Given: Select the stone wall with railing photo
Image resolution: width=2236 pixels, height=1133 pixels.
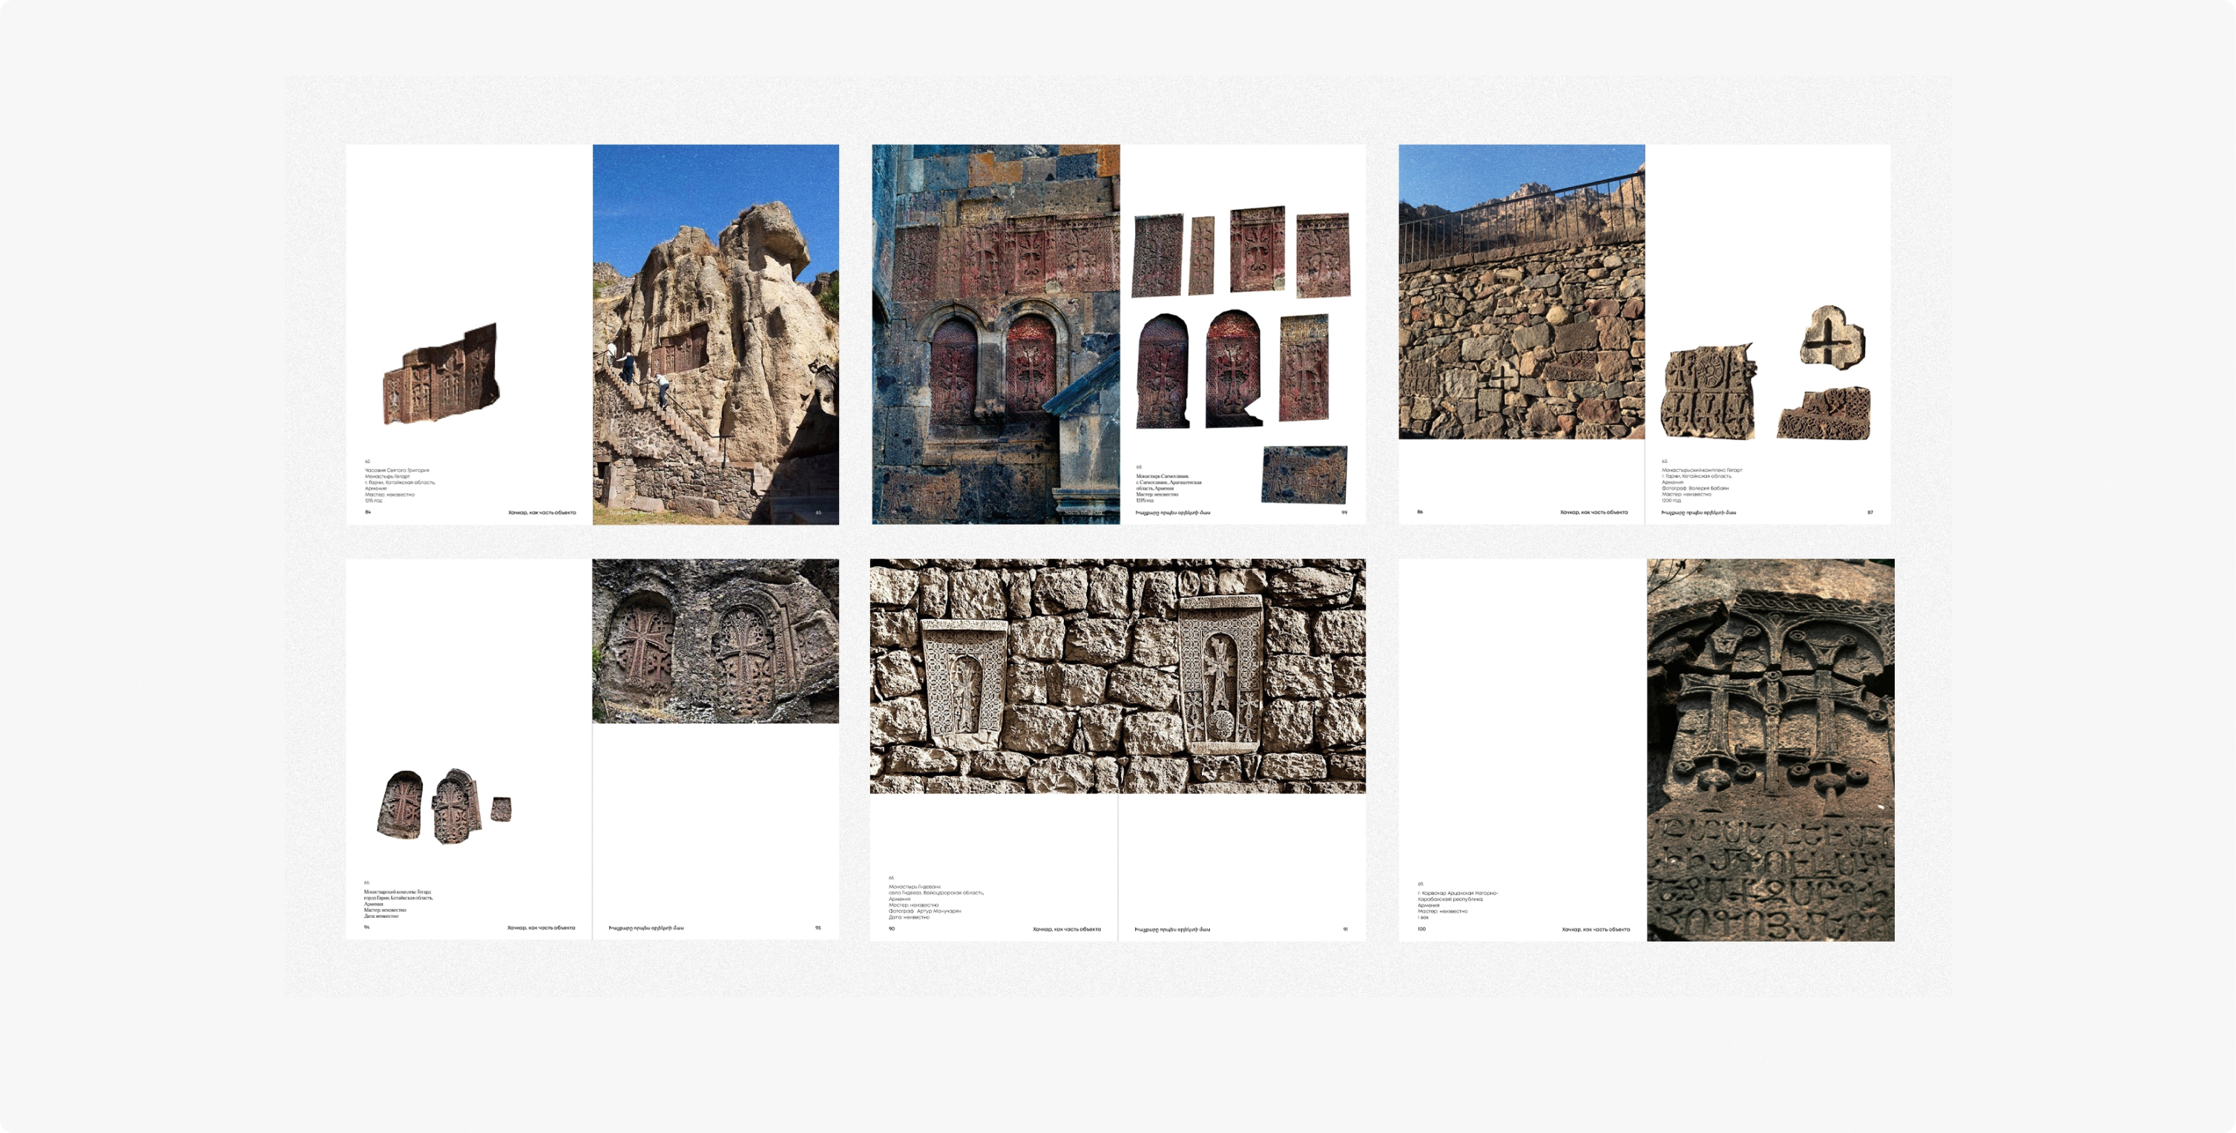Looking at the screenshot, I should point(1521,292).
